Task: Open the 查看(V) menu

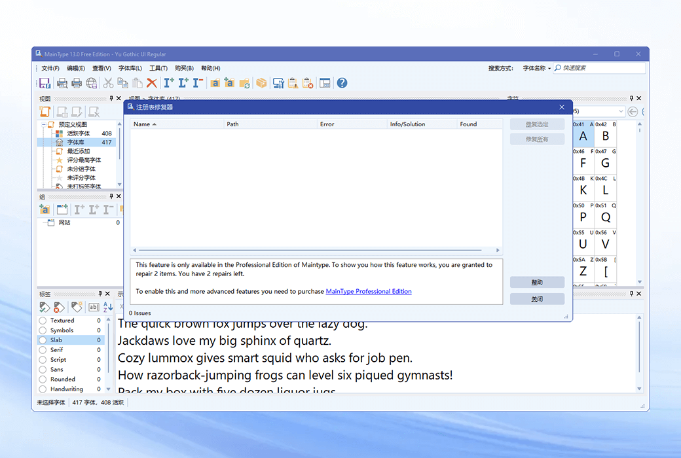Action: point(101,68)
